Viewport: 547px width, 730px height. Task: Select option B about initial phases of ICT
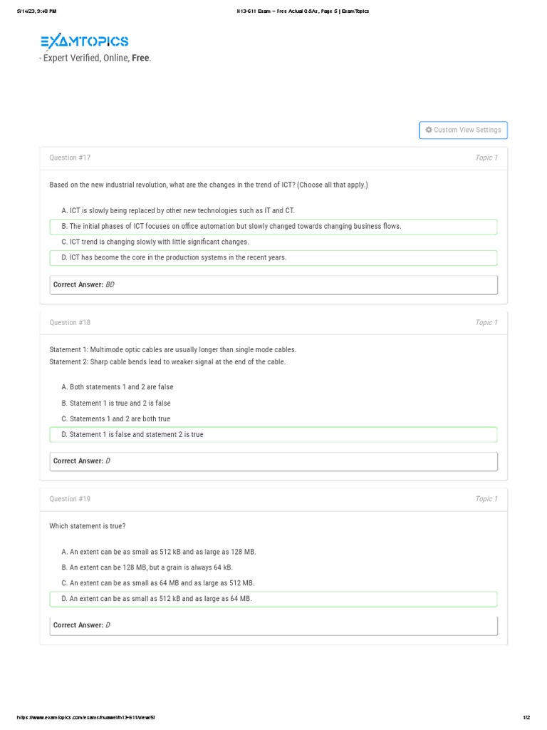231,227
